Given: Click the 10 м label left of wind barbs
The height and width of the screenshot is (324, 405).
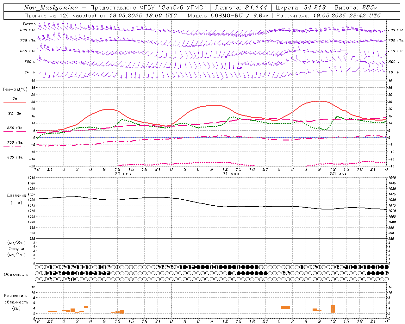Looking at the screenshot, I should 30,72.
